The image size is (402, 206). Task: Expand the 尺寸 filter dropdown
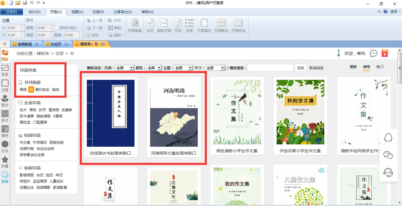pos(215,68)
